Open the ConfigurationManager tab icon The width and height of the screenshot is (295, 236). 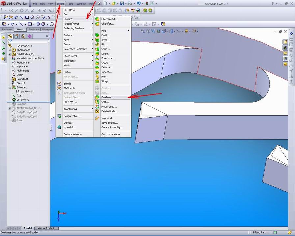click(x=23, y=36)
